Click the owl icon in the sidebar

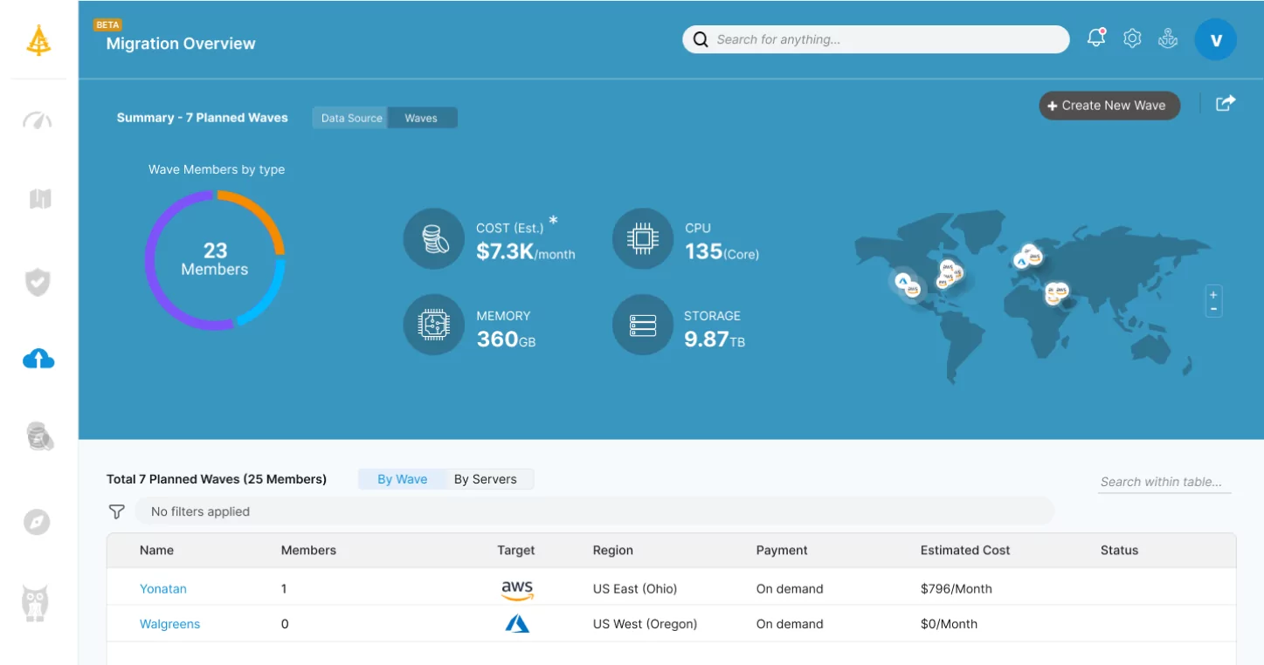click(36, 603)
